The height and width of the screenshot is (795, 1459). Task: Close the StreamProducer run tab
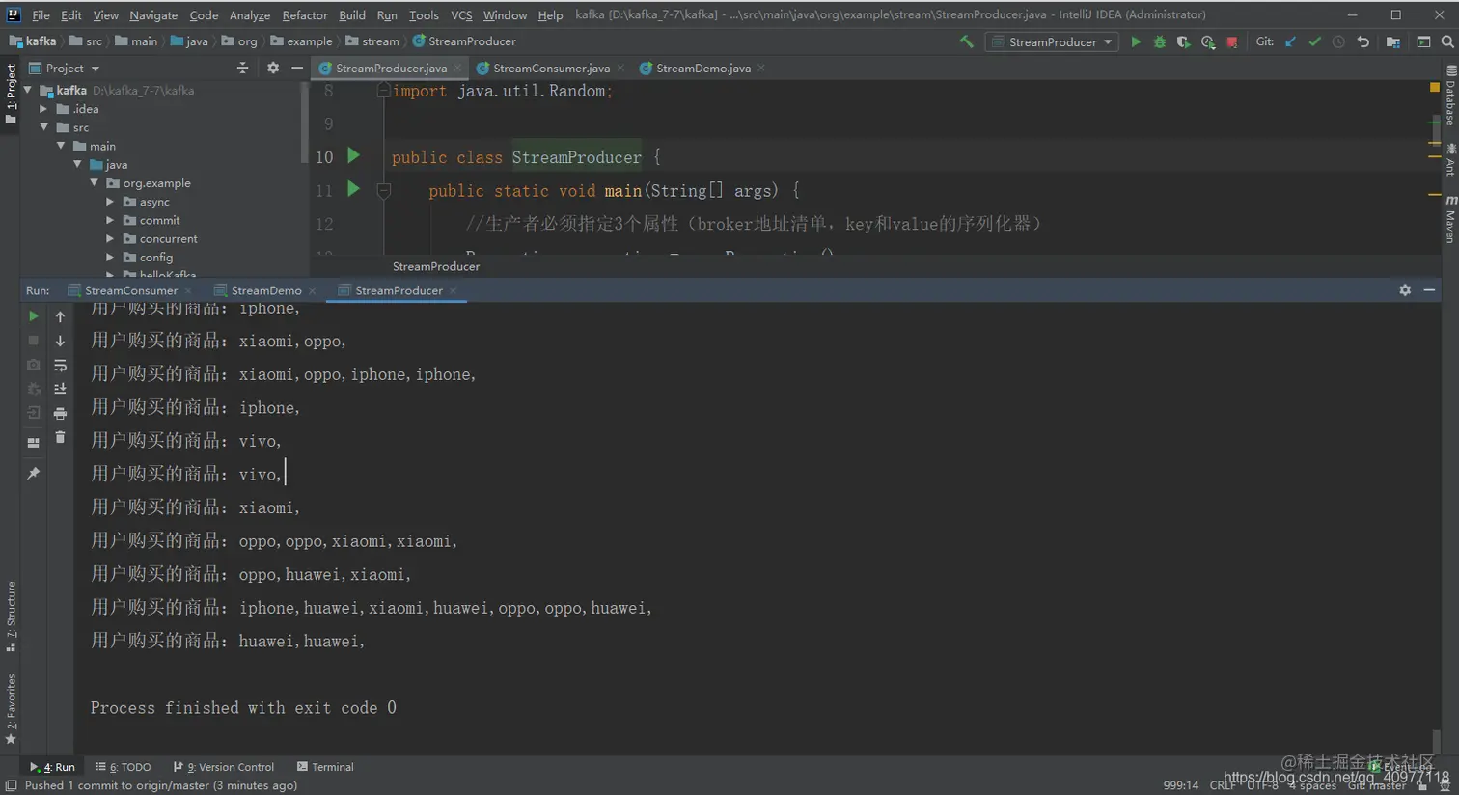[453, 290]
